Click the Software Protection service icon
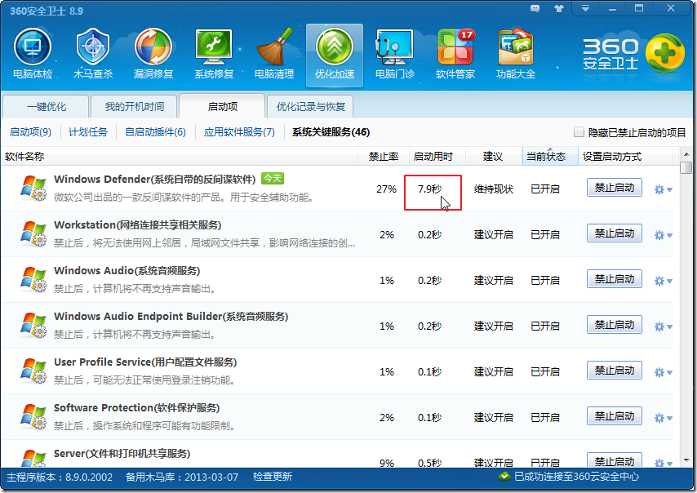Viewport: 697px width, 493px height. (x=33, y=417)
